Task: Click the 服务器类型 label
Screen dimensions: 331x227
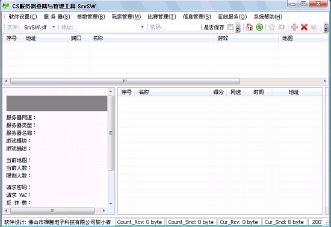Action: pyautogui.click(x=21, y=125)
